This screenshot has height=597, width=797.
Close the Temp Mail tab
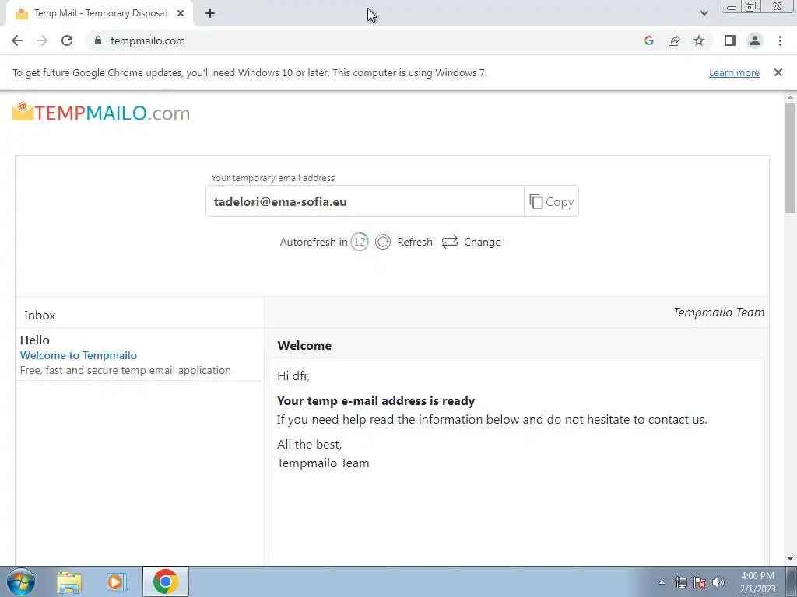[181, 13]
